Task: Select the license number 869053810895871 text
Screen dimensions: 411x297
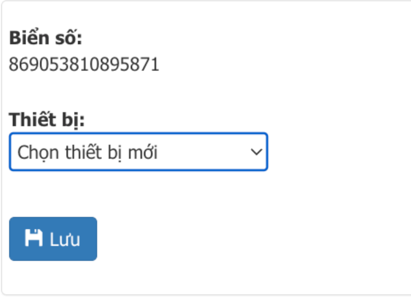Action: point(84,64)
